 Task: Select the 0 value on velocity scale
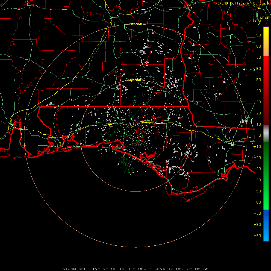pos(260,135)
